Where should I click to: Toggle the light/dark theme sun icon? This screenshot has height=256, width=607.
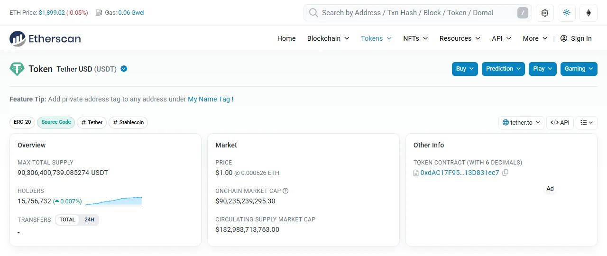[x=567, y=13]
